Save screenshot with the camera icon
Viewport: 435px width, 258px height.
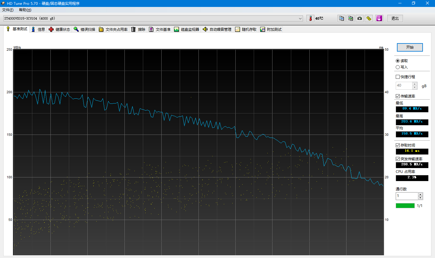359,18
